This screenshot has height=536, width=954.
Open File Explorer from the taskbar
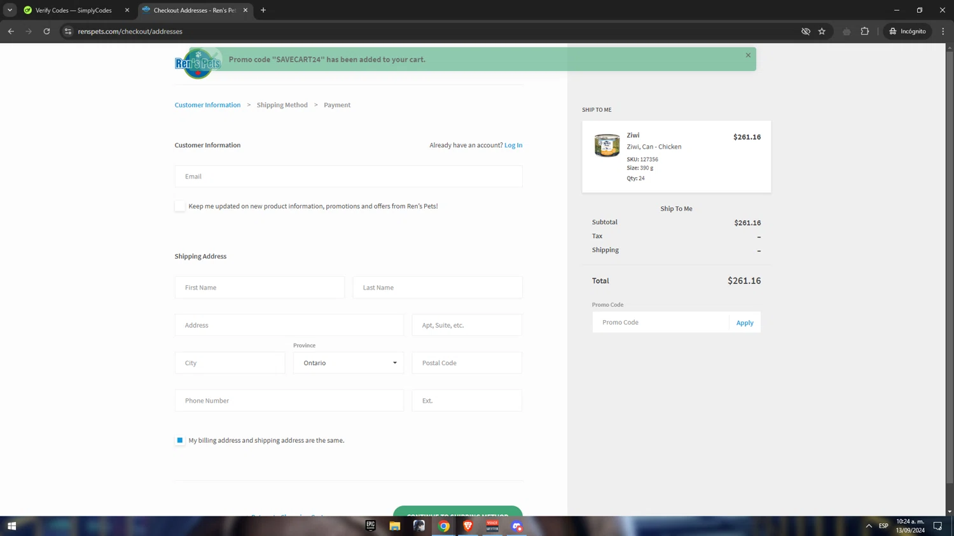[x=395, y=526]
